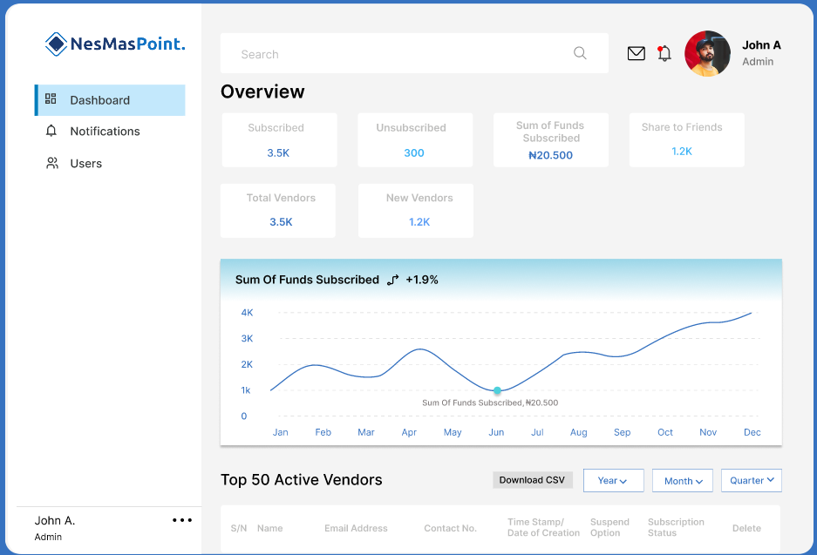
Task: Click into the Search field
Action: (x=392, y=54)
